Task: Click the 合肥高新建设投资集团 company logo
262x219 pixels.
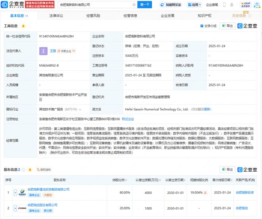Action: pos(22,193)
